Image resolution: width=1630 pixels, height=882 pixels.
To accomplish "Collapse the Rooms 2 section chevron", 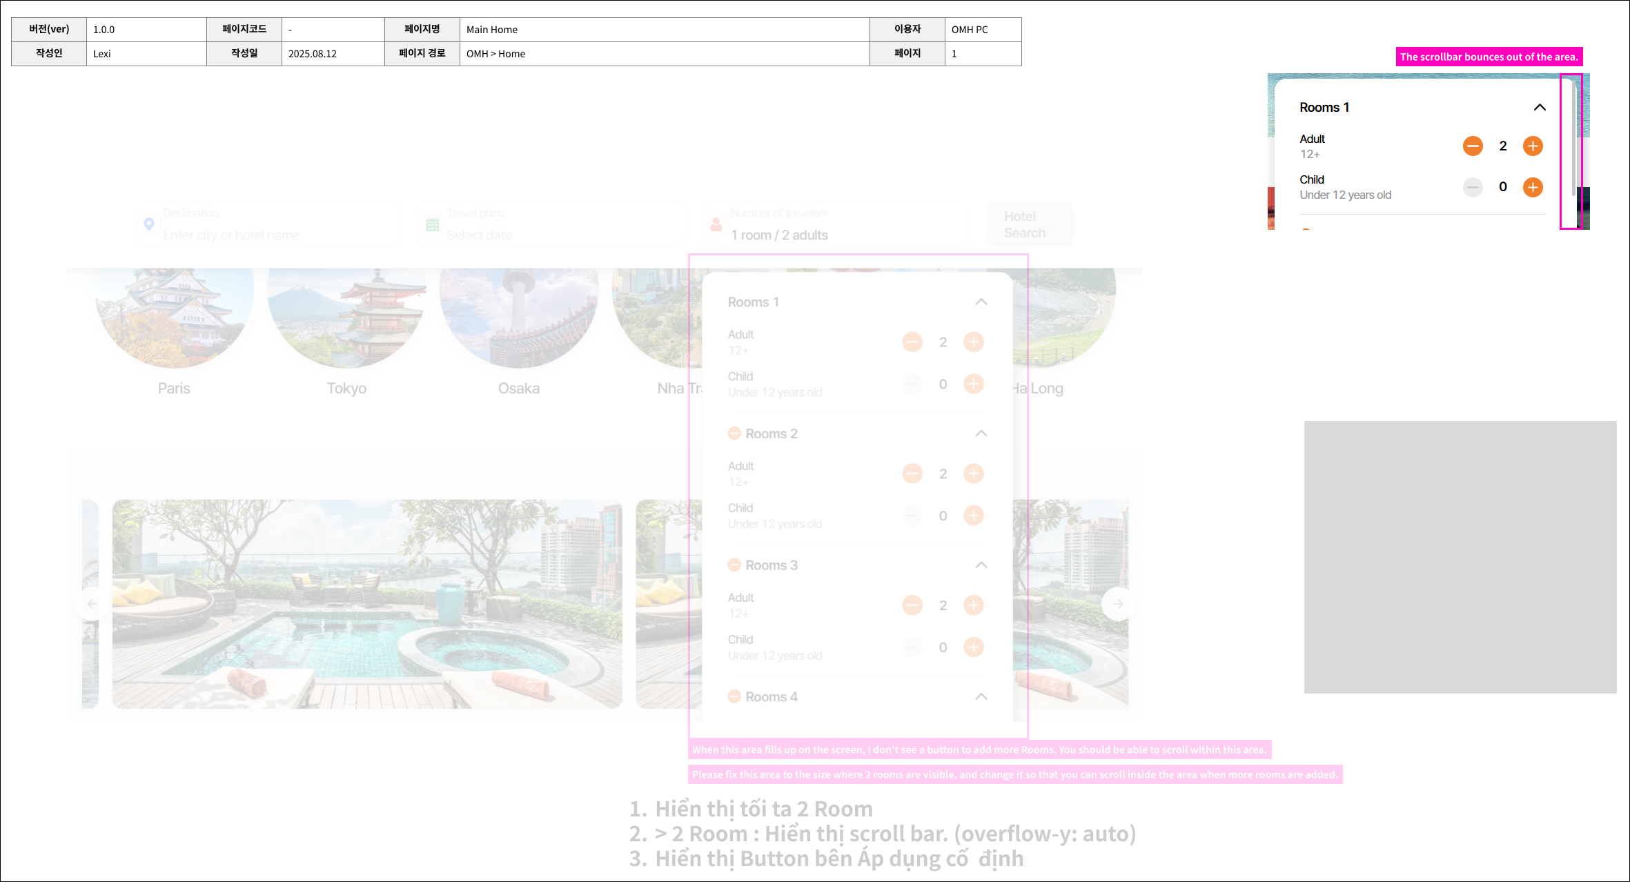I will point(981,433).
